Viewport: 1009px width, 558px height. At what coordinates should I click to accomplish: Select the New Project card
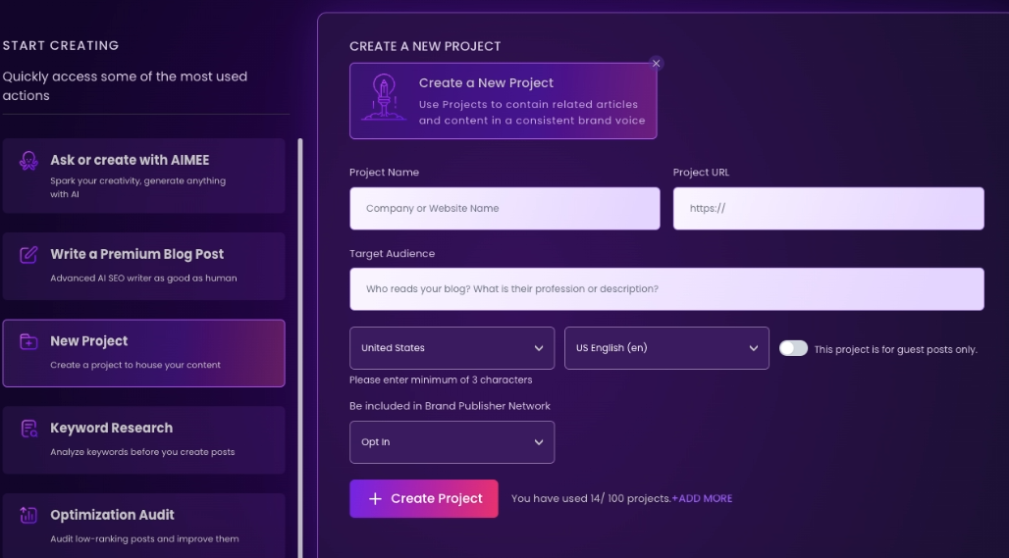point(143,353)
